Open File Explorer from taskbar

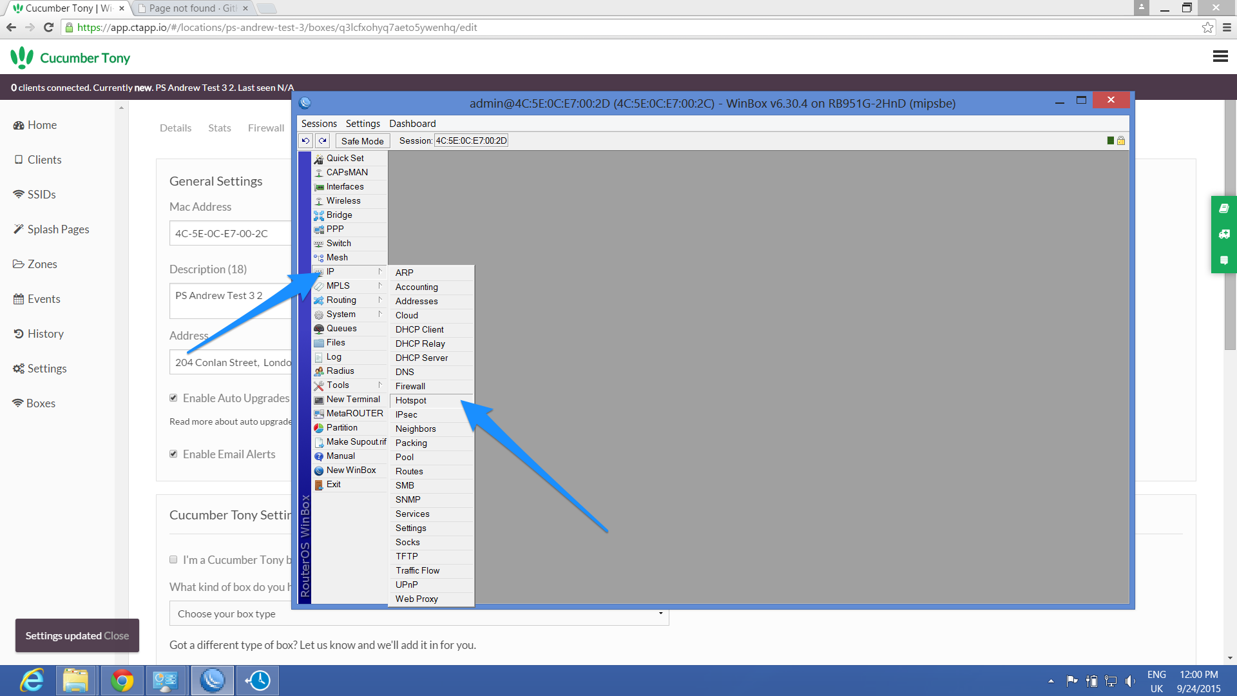tap(75, 681)
